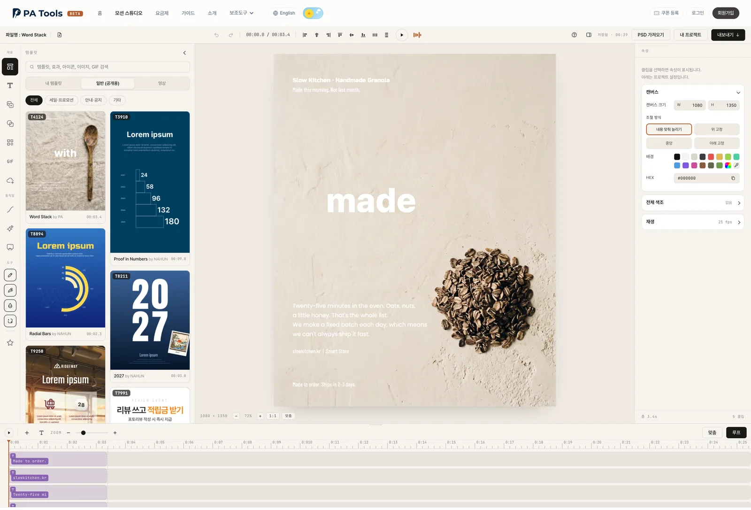Toggle the side panel layout icon

pos(589,35)
